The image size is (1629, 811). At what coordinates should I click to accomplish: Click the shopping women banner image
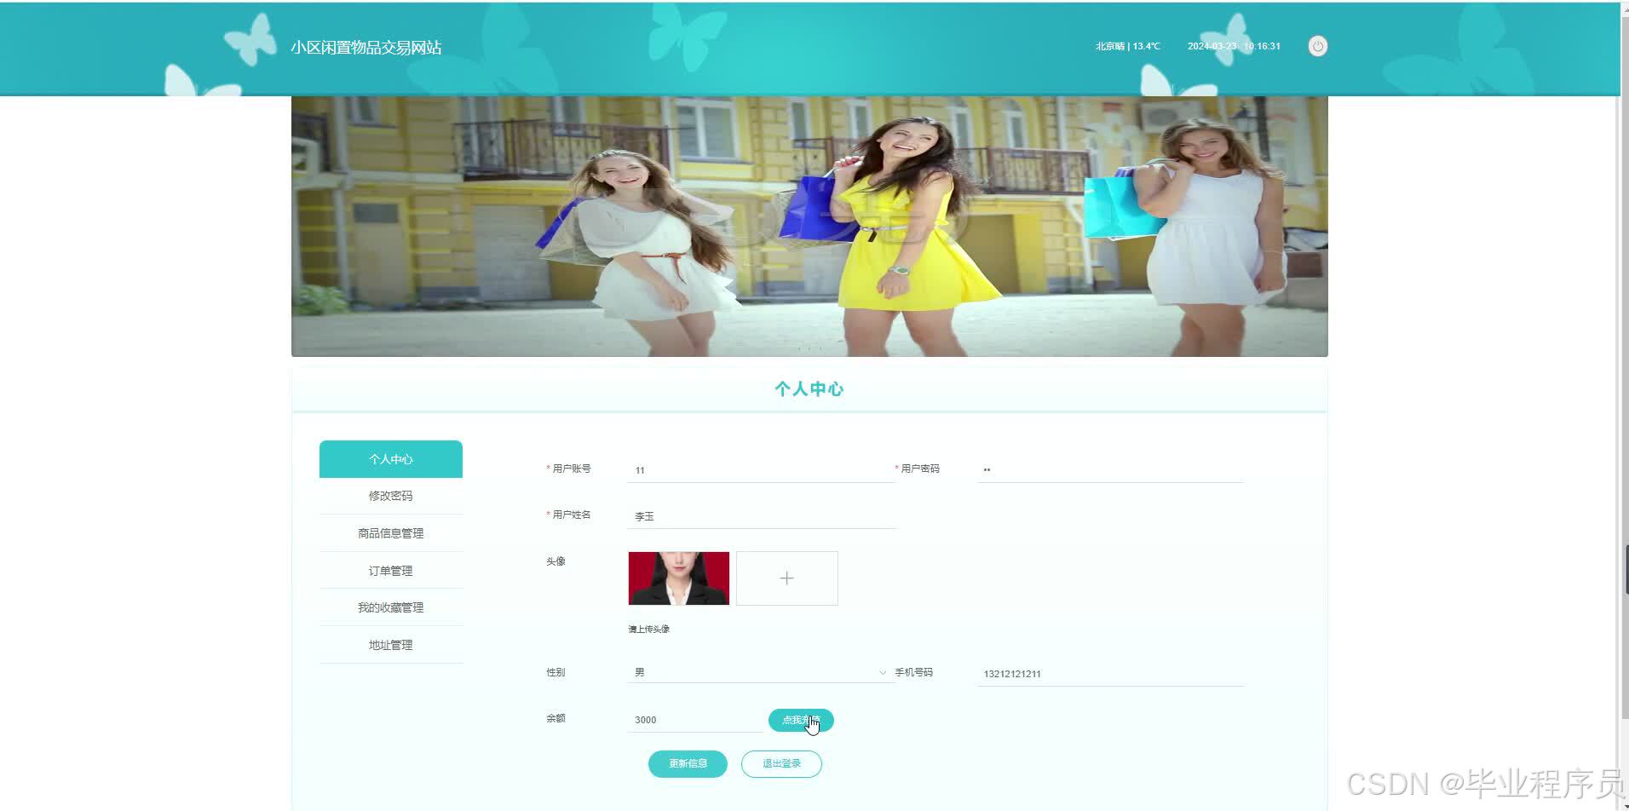pos(809,227)
